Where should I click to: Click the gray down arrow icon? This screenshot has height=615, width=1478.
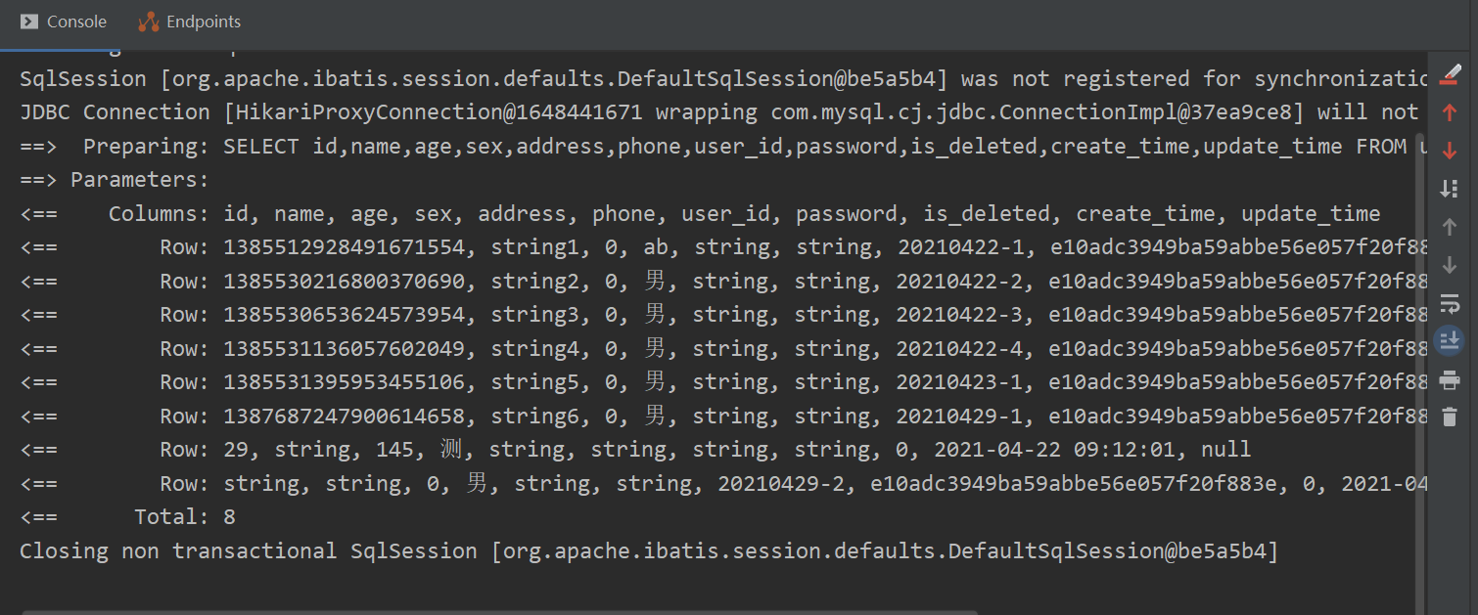(1450, 265)
